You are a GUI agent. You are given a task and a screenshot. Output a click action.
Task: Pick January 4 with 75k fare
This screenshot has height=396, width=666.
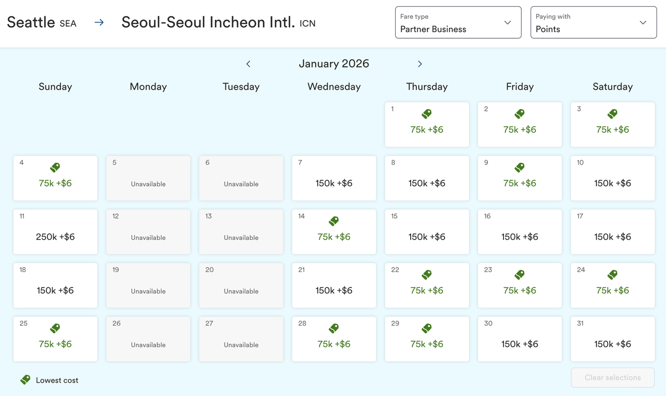pos(55,178)
